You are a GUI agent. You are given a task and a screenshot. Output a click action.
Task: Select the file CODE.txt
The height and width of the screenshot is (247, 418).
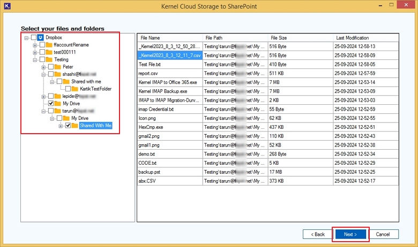point(170,163)
